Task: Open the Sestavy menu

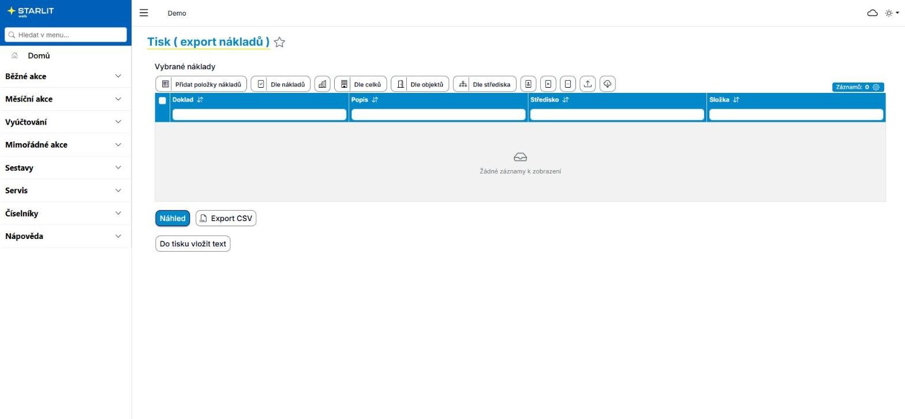Action: coord(65,167)
